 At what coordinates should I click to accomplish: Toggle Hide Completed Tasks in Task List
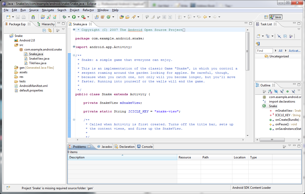click(x=279, y=36)
